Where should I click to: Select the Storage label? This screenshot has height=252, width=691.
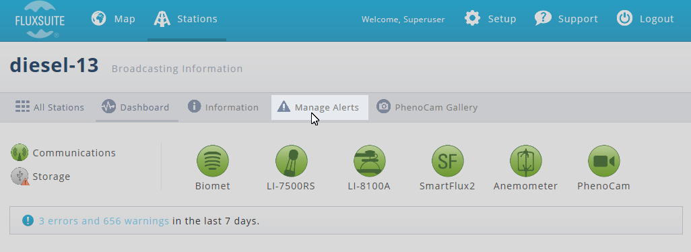[51, 177]
